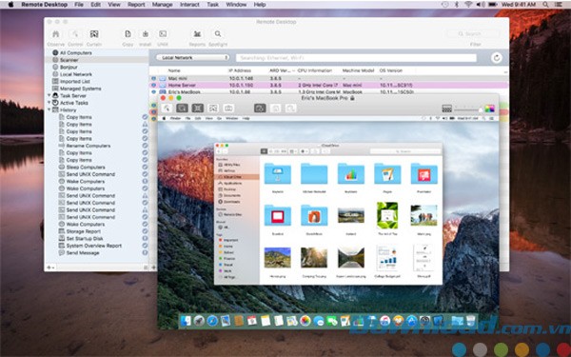Click the Copy toolbar icon

coord(128,34)
